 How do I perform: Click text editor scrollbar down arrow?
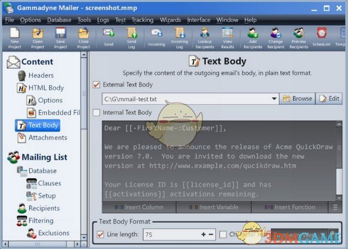tap(339, 197)
